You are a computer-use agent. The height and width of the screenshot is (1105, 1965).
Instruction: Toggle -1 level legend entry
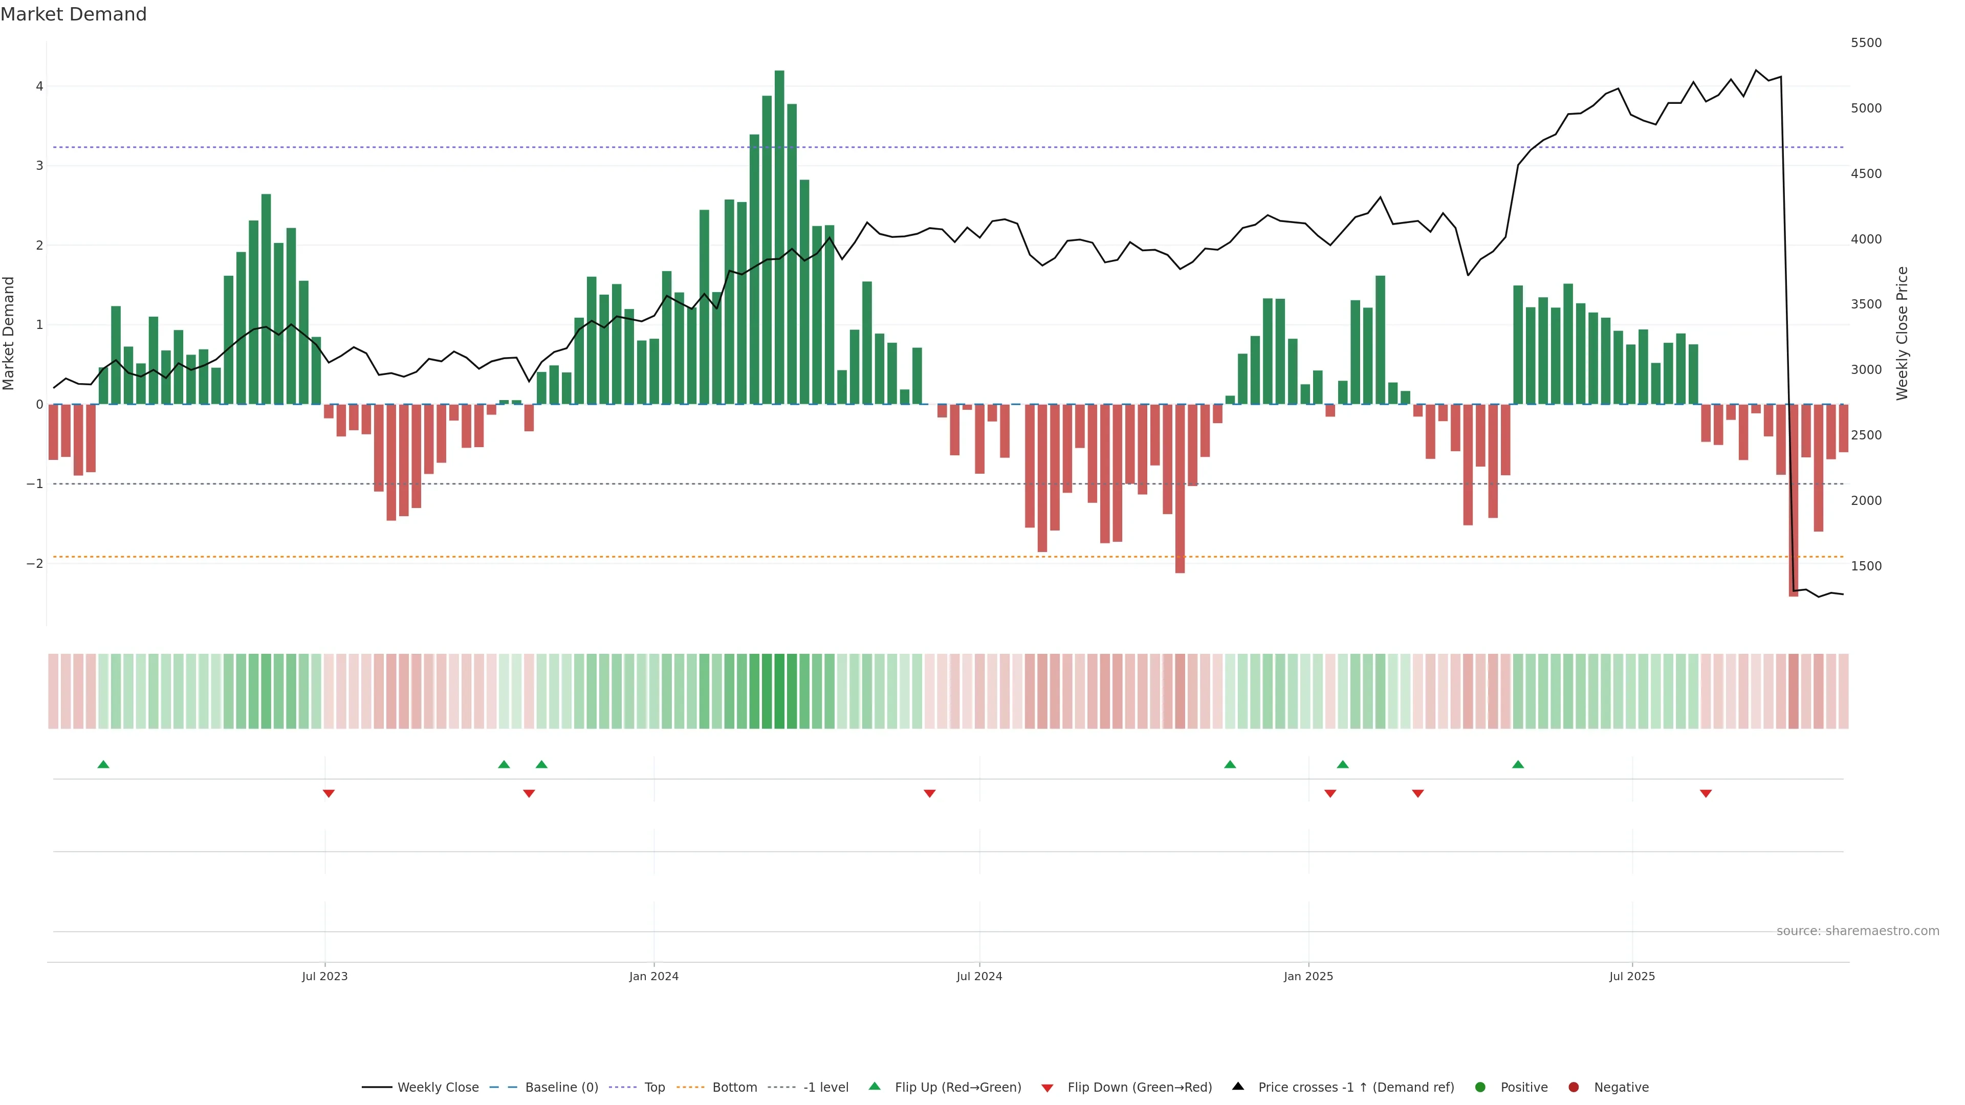[x=825, y=1088]
